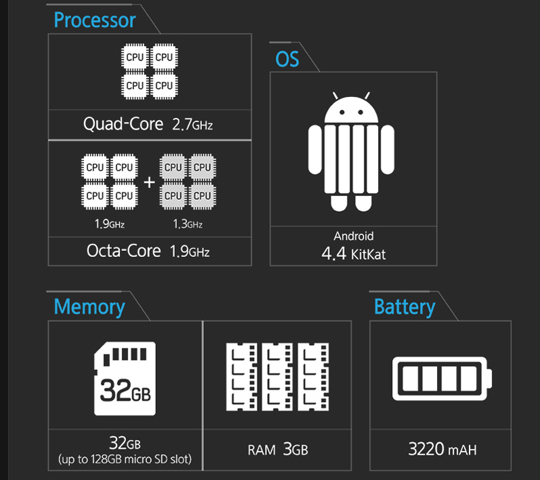Screen dimensions: 540x480
Task: Click the Quad-Core 2.7GHz label
Action: pos(148,124)
